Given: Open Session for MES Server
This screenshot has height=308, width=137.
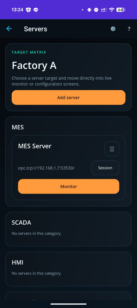Looking at the screenshot, I should click(x=105, y=168).
